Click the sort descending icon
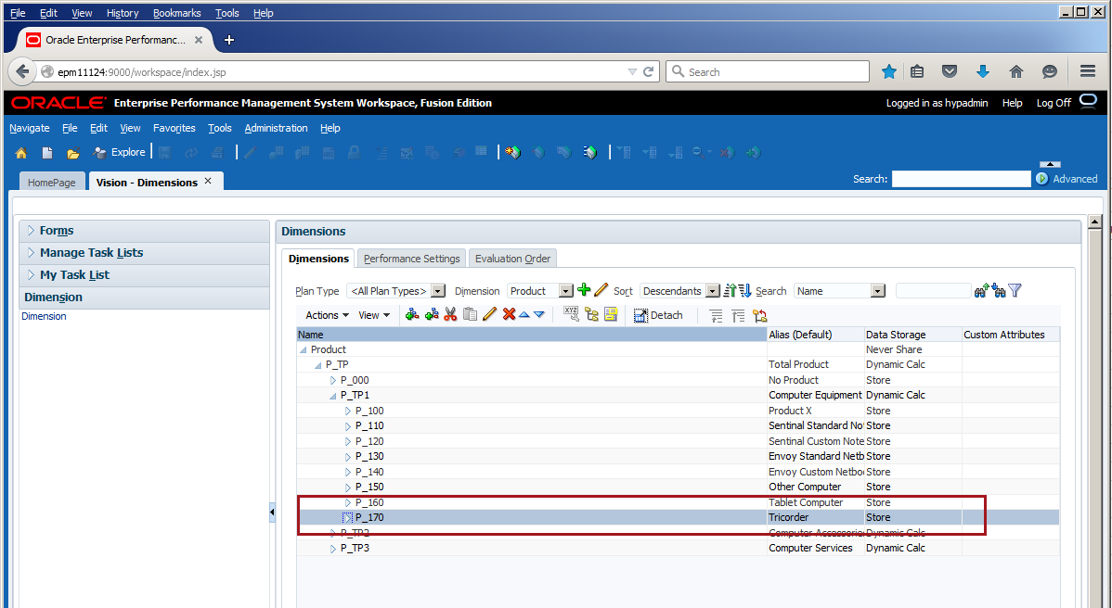Viewport: 1112px width, 608px height. [x=744, y=290]
